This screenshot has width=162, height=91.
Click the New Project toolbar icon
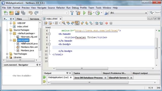coord(11,13)
